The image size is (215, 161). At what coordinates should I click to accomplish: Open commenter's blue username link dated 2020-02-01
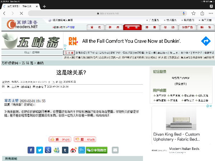pyautogui.click(x=11, y=101)
